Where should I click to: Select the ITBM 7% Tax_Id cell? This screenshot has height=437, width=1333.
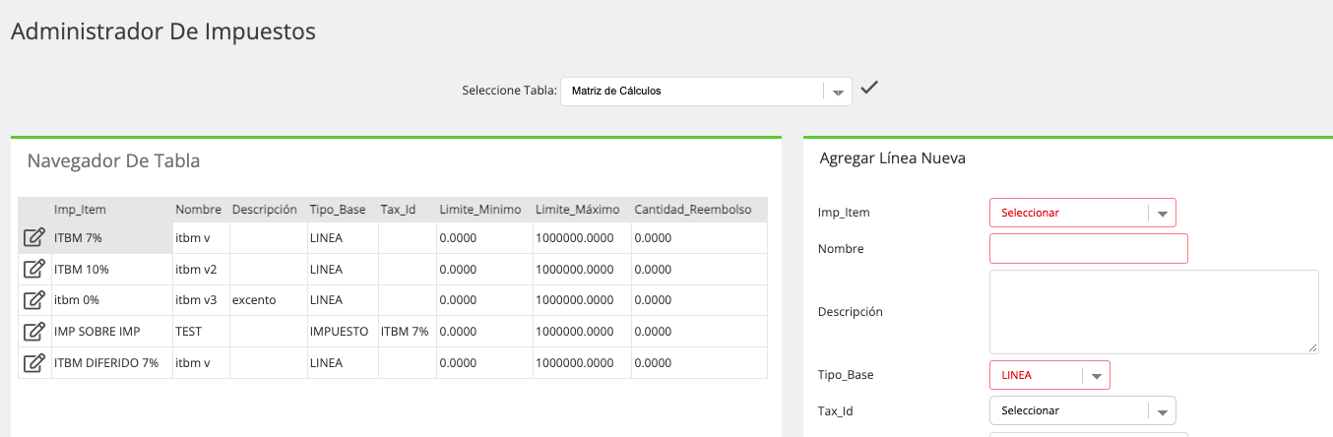click(x=405, y=332)
